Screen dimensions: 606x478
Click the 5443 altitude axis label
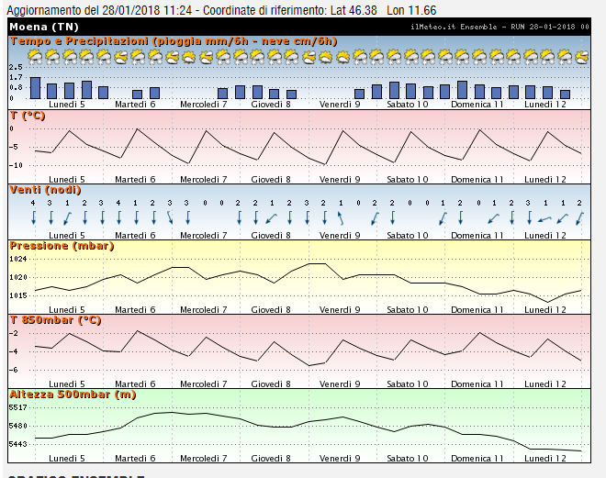[17, 444]
